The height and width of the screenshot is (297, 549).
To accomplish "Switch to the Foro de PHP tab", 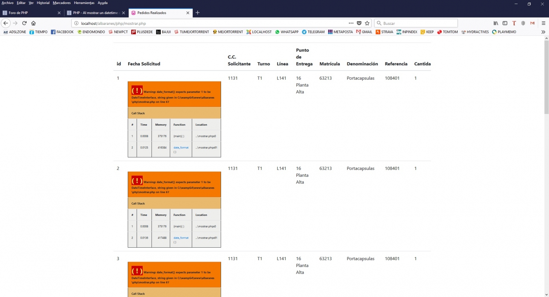I will click(32, 13).
